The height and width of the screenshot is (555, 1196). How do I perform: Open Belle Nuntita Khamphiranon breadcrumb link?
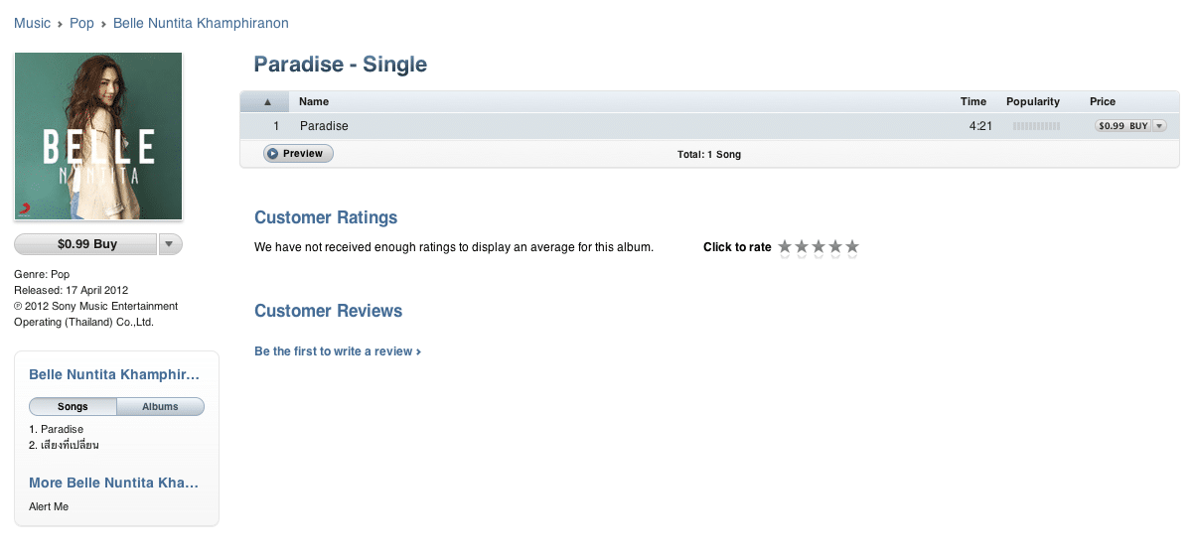coord(201,23)
